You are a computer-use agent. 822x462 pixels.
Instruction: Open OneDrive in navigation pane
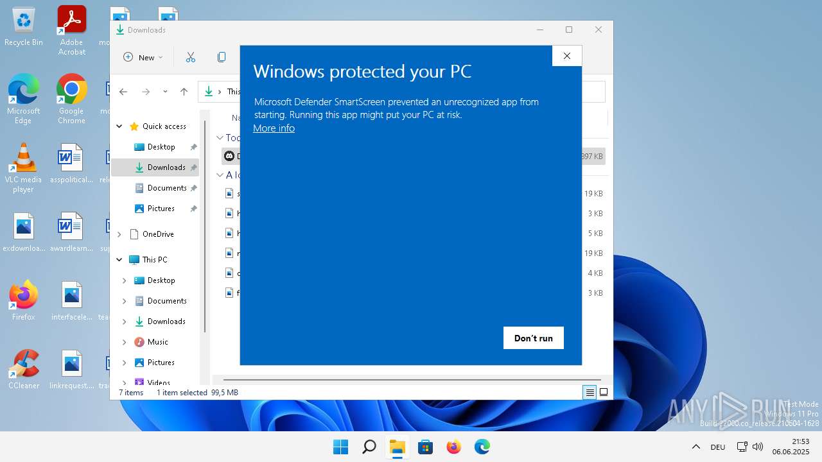(x=158, y=234)
